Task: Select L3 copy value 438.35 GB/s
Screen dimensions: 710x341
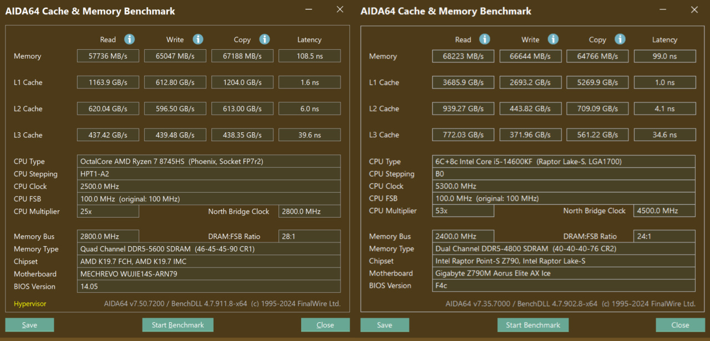Action: point(242,135)
